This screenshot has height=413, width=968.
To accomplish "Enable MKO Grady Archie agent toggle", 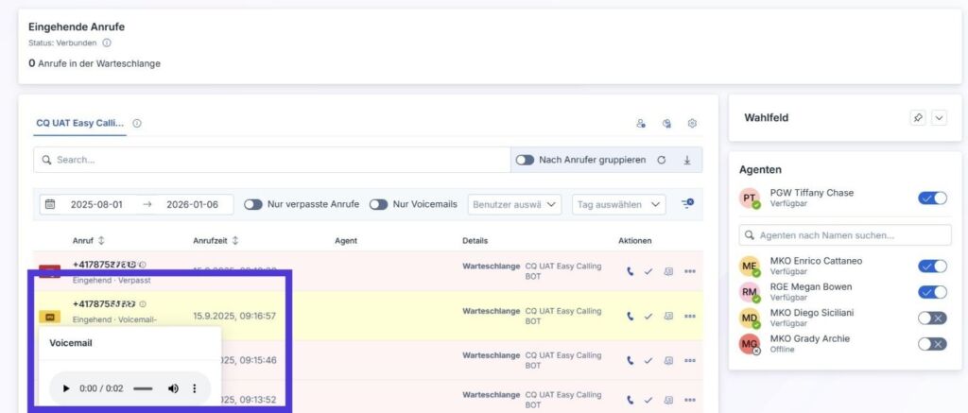I will click(932, 344).
